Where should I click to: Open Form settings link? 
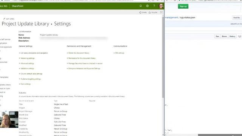point(26,84)
